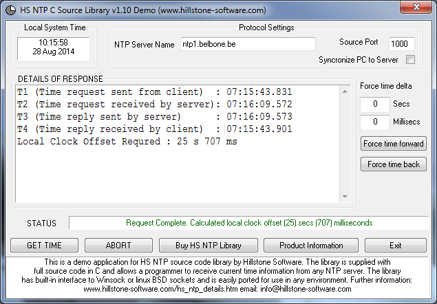
Task: Click the date 28 Aug 2014
Action: [53, 52]
